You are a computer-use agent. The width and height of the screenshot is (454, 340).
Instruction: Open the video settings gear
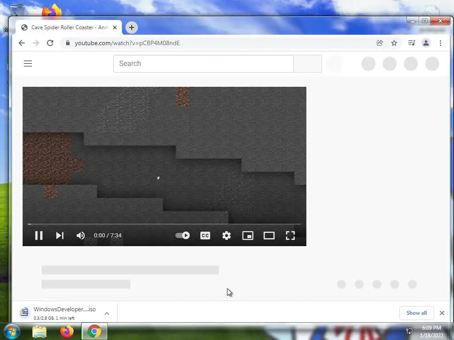[x=227, y=236]
